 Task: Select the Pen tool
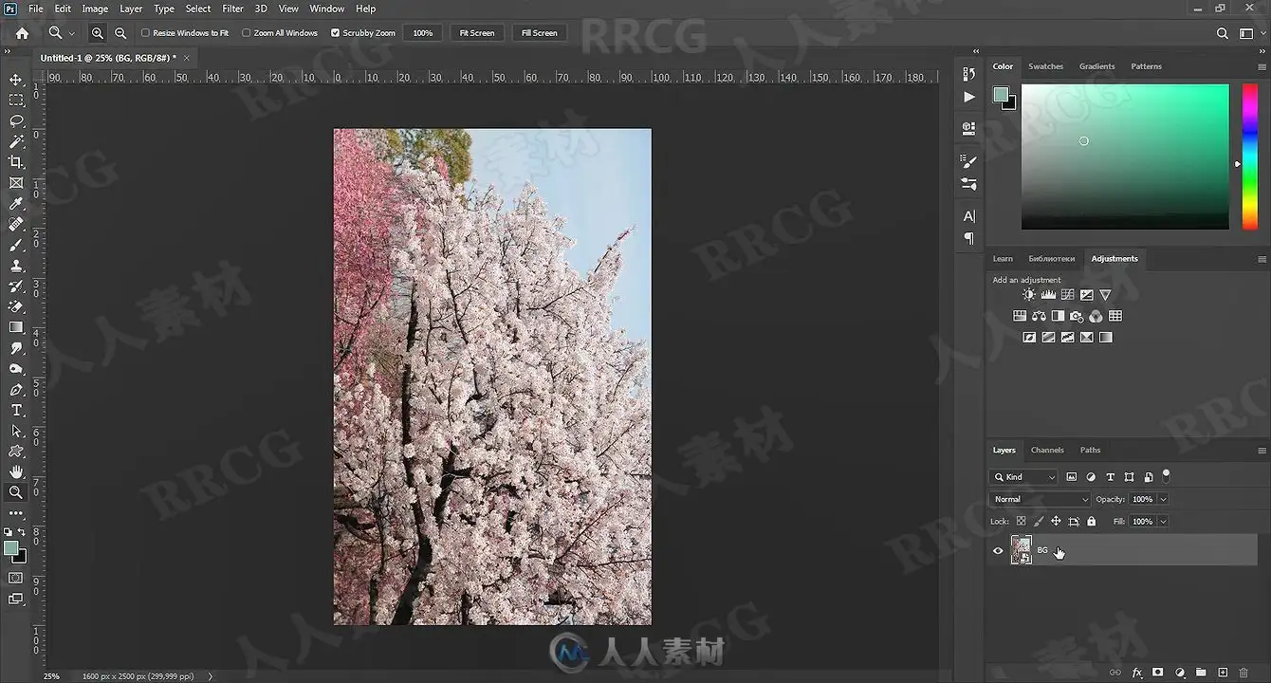[x=16, y=390]
